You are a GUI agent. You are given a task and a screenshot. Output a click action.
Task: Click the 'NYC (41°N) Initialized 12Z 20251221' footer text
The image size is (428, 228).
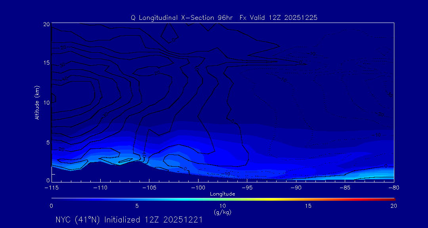tap(129, 220)
